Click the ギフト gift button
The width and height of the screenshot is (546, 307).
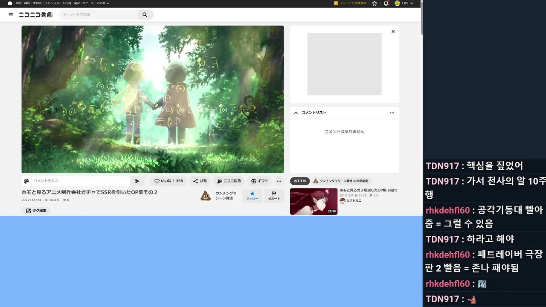click(259, 181)
